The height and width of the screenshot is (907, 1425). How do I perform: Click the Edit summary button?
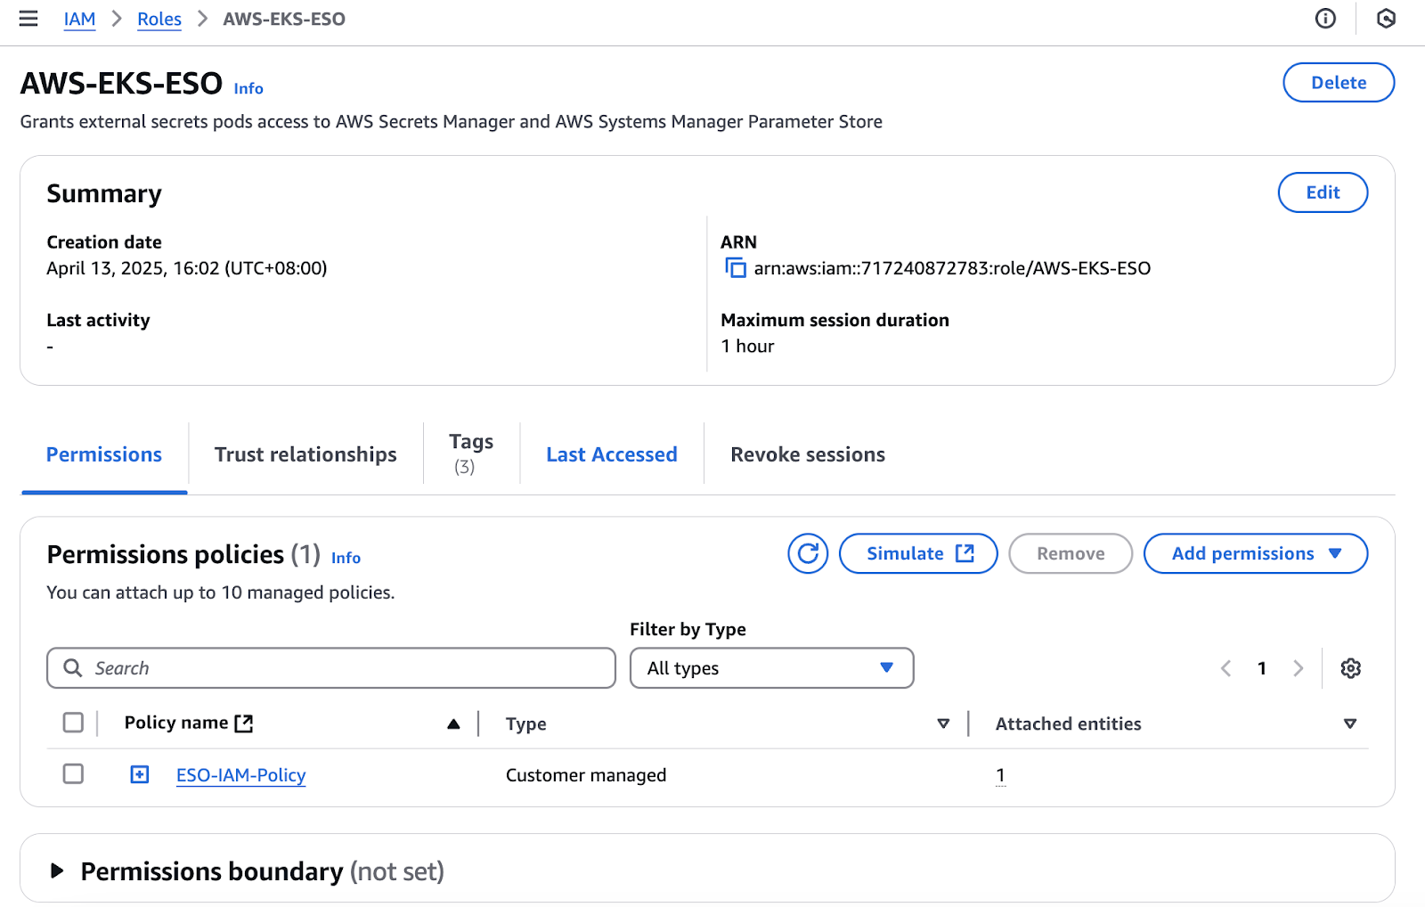[x=1323, y=192]
